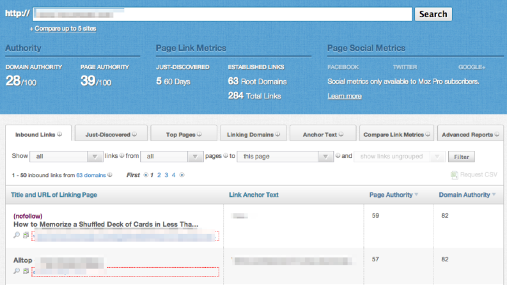The width and height of the screenshot is (507, 285).
Task: Click info icon on Compare Link Metrics tab
Action: (x=428, y=134)
